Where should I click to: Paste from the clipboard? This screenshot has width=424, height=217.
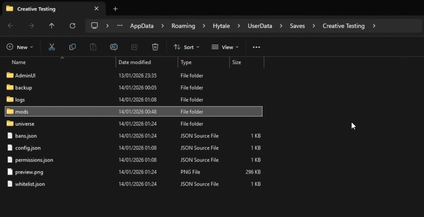[x=93, y=47]
